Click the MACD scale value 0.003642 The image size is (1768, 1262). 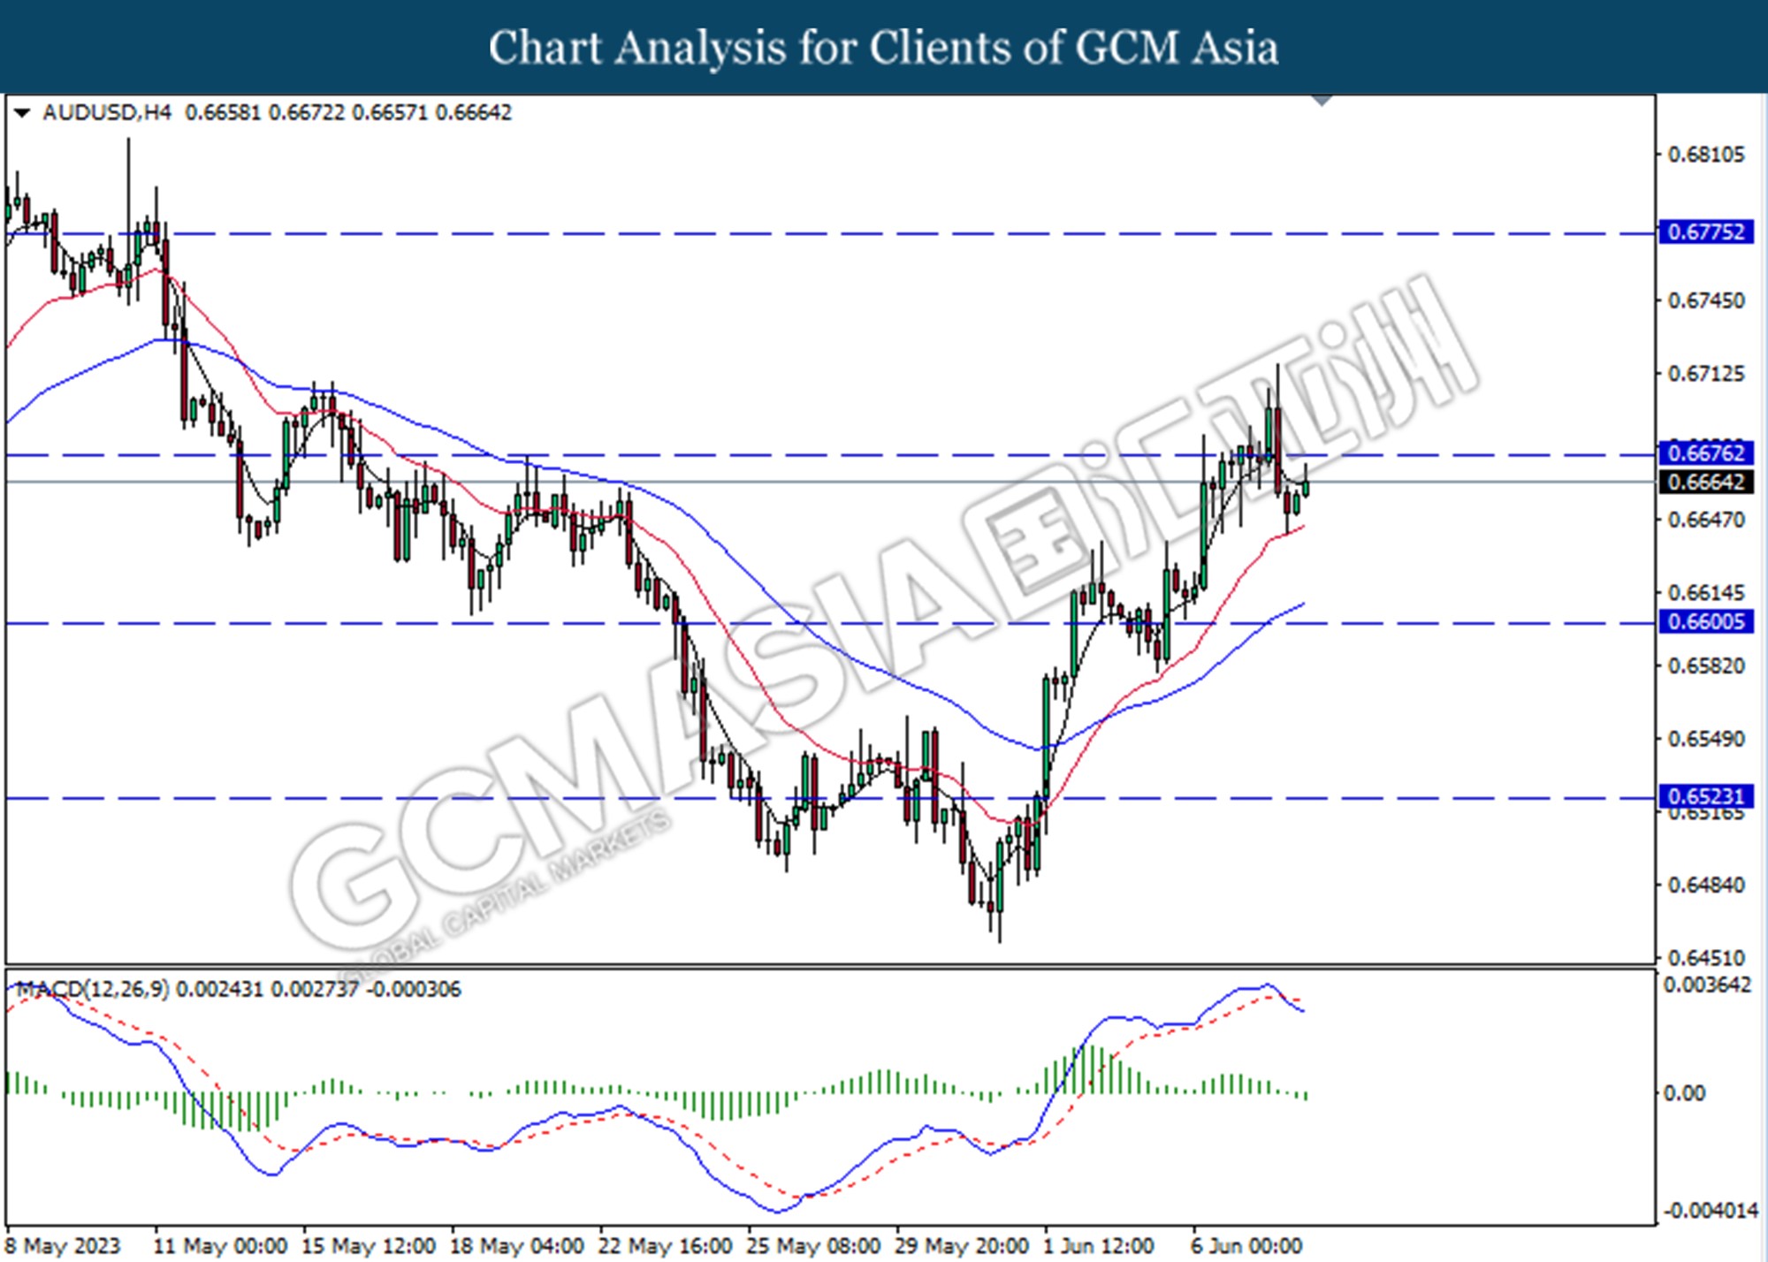1707,985
